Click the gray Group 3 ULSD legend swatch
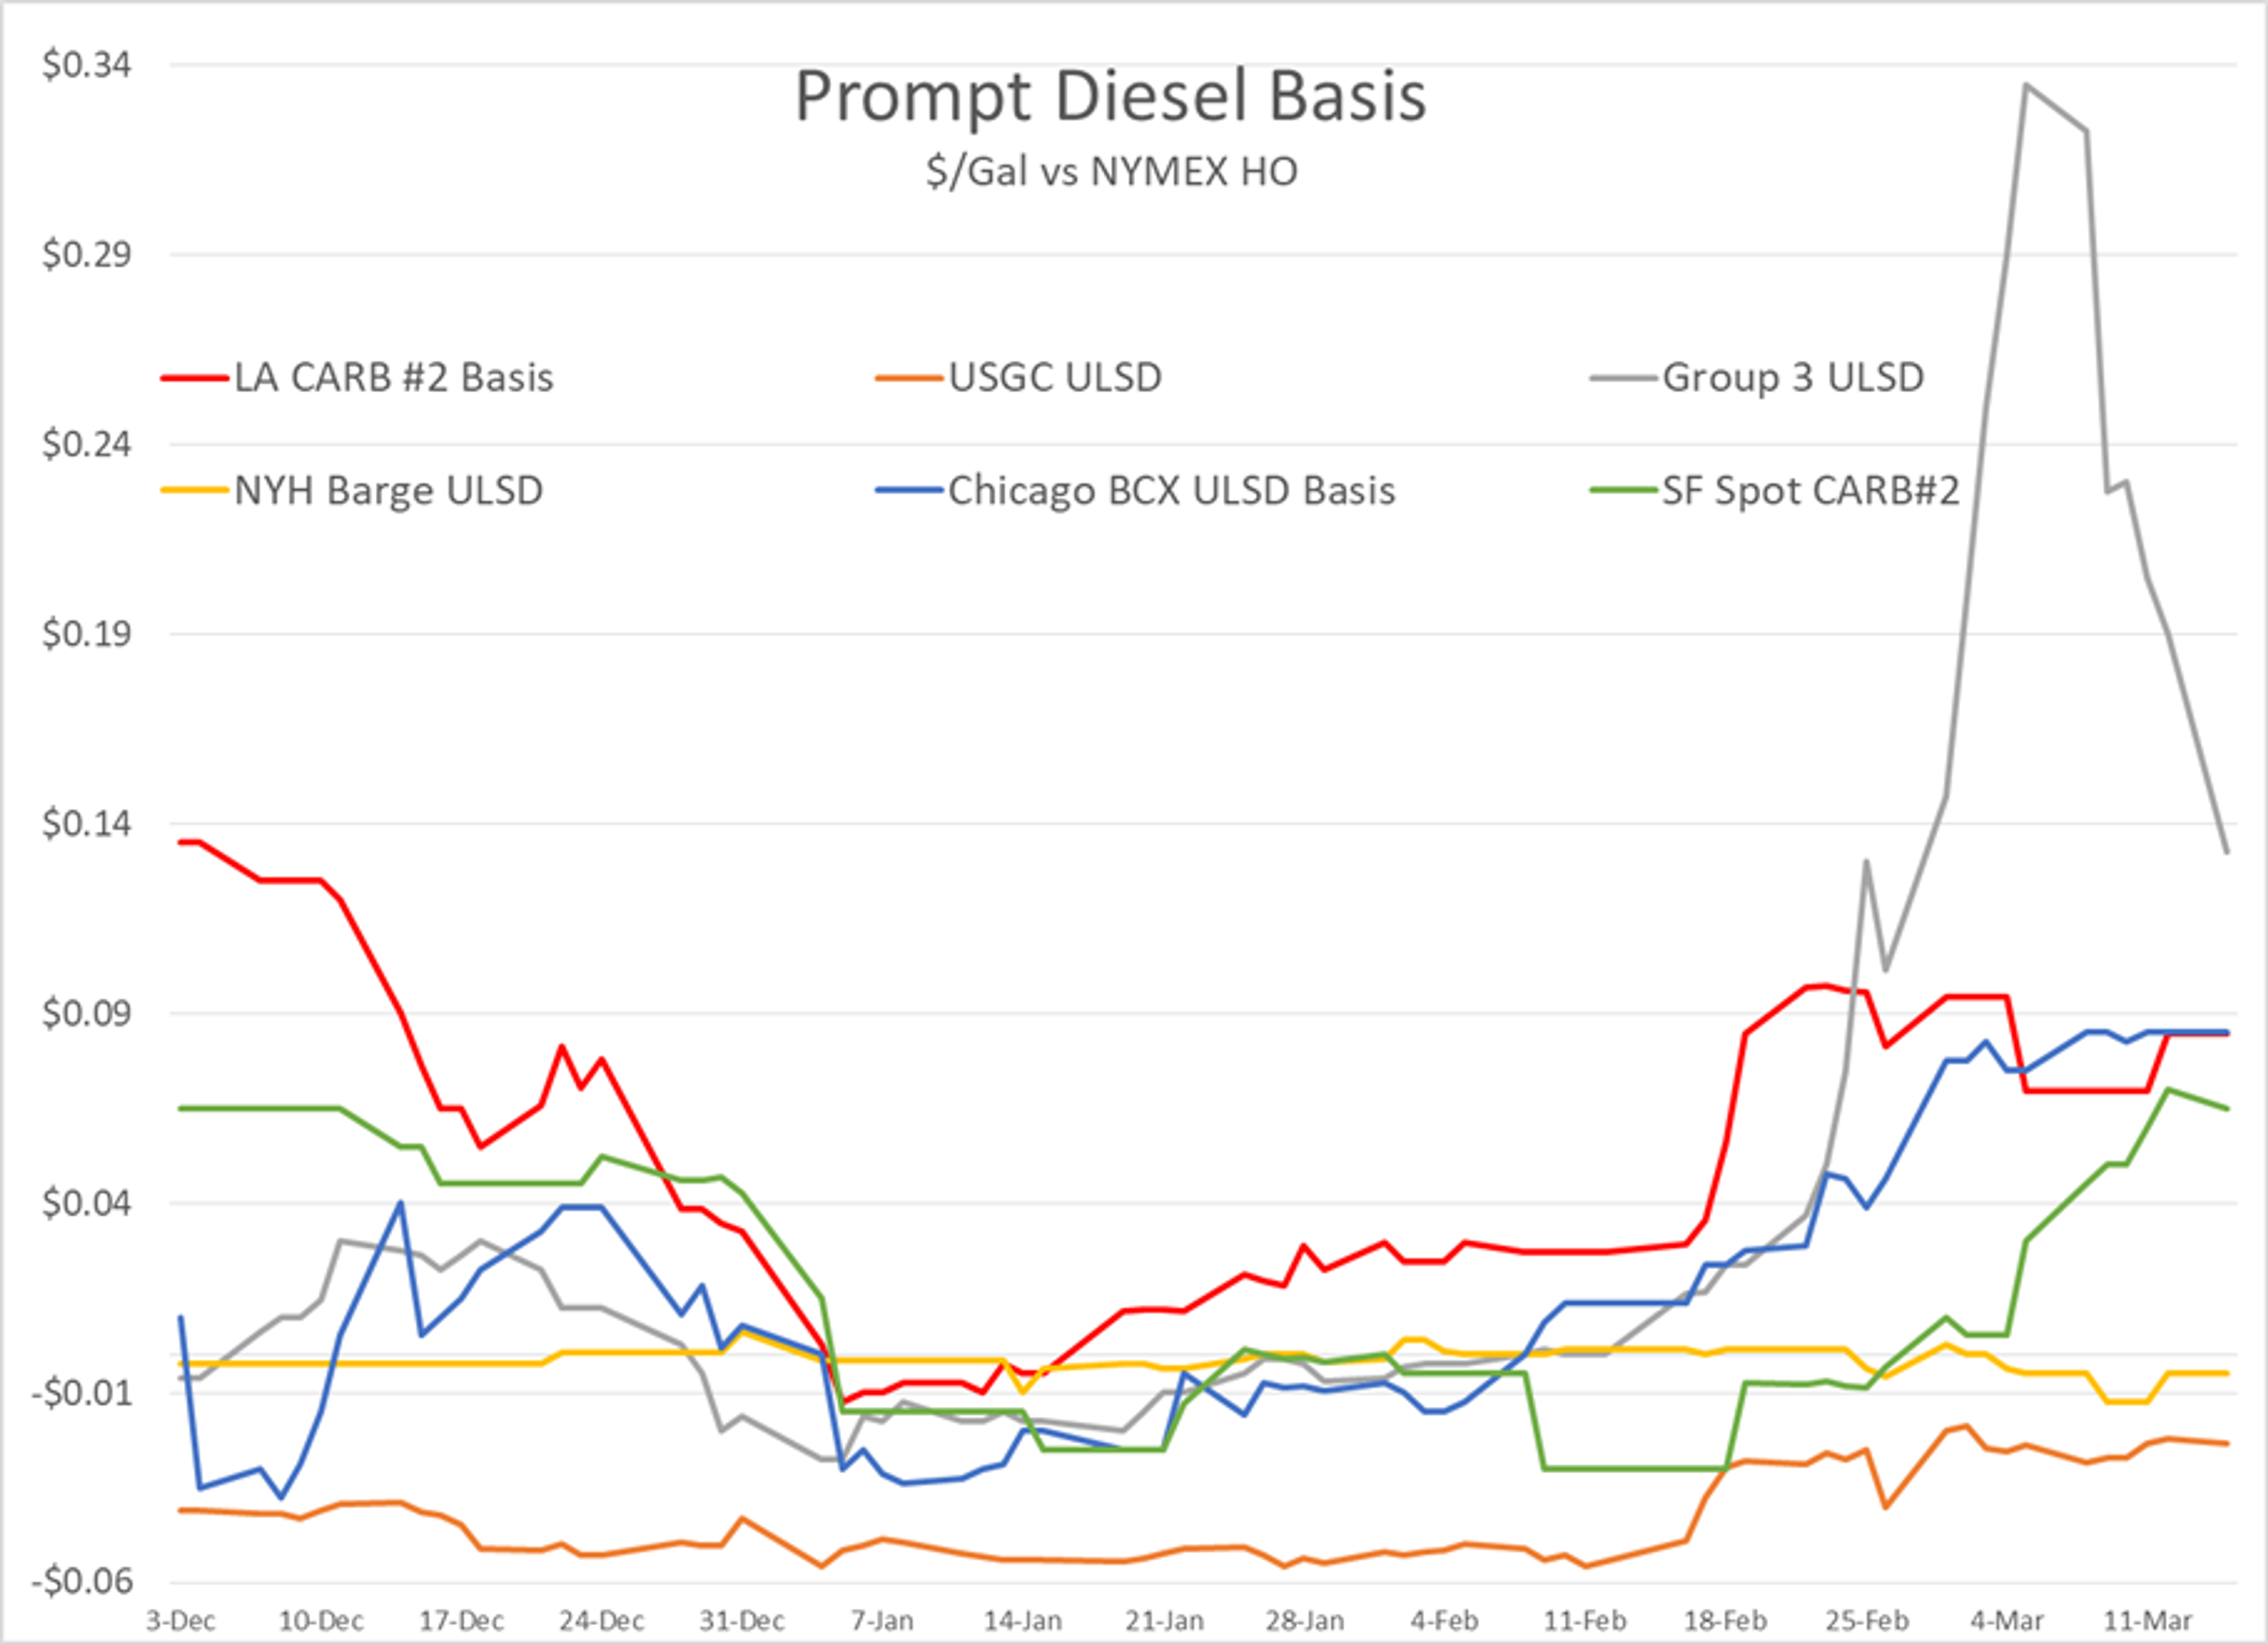 [1623, 379]
